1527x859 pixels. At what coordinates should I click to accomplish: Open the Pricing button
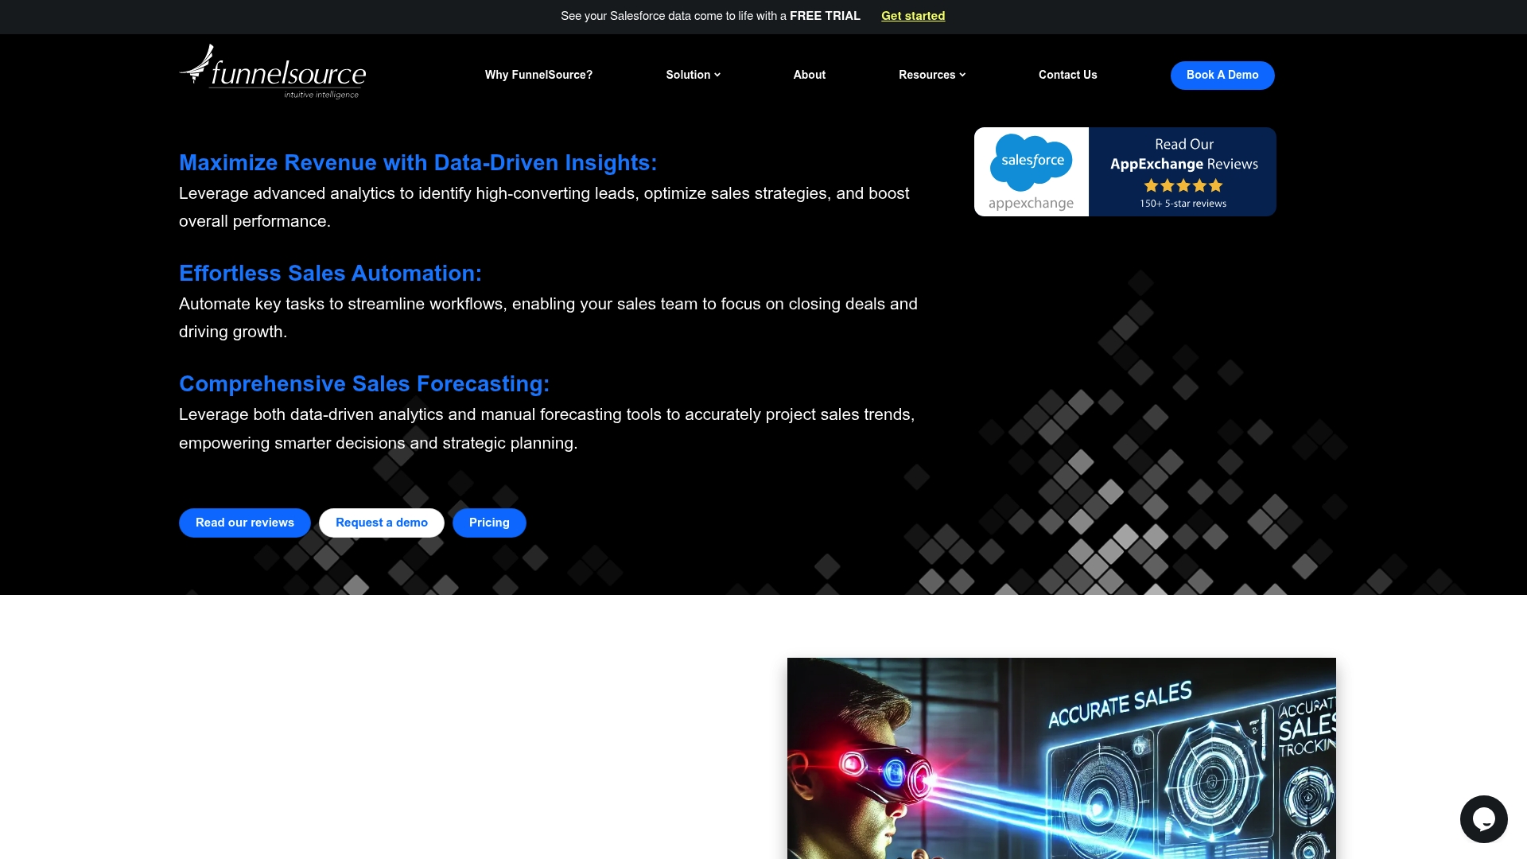489,523
